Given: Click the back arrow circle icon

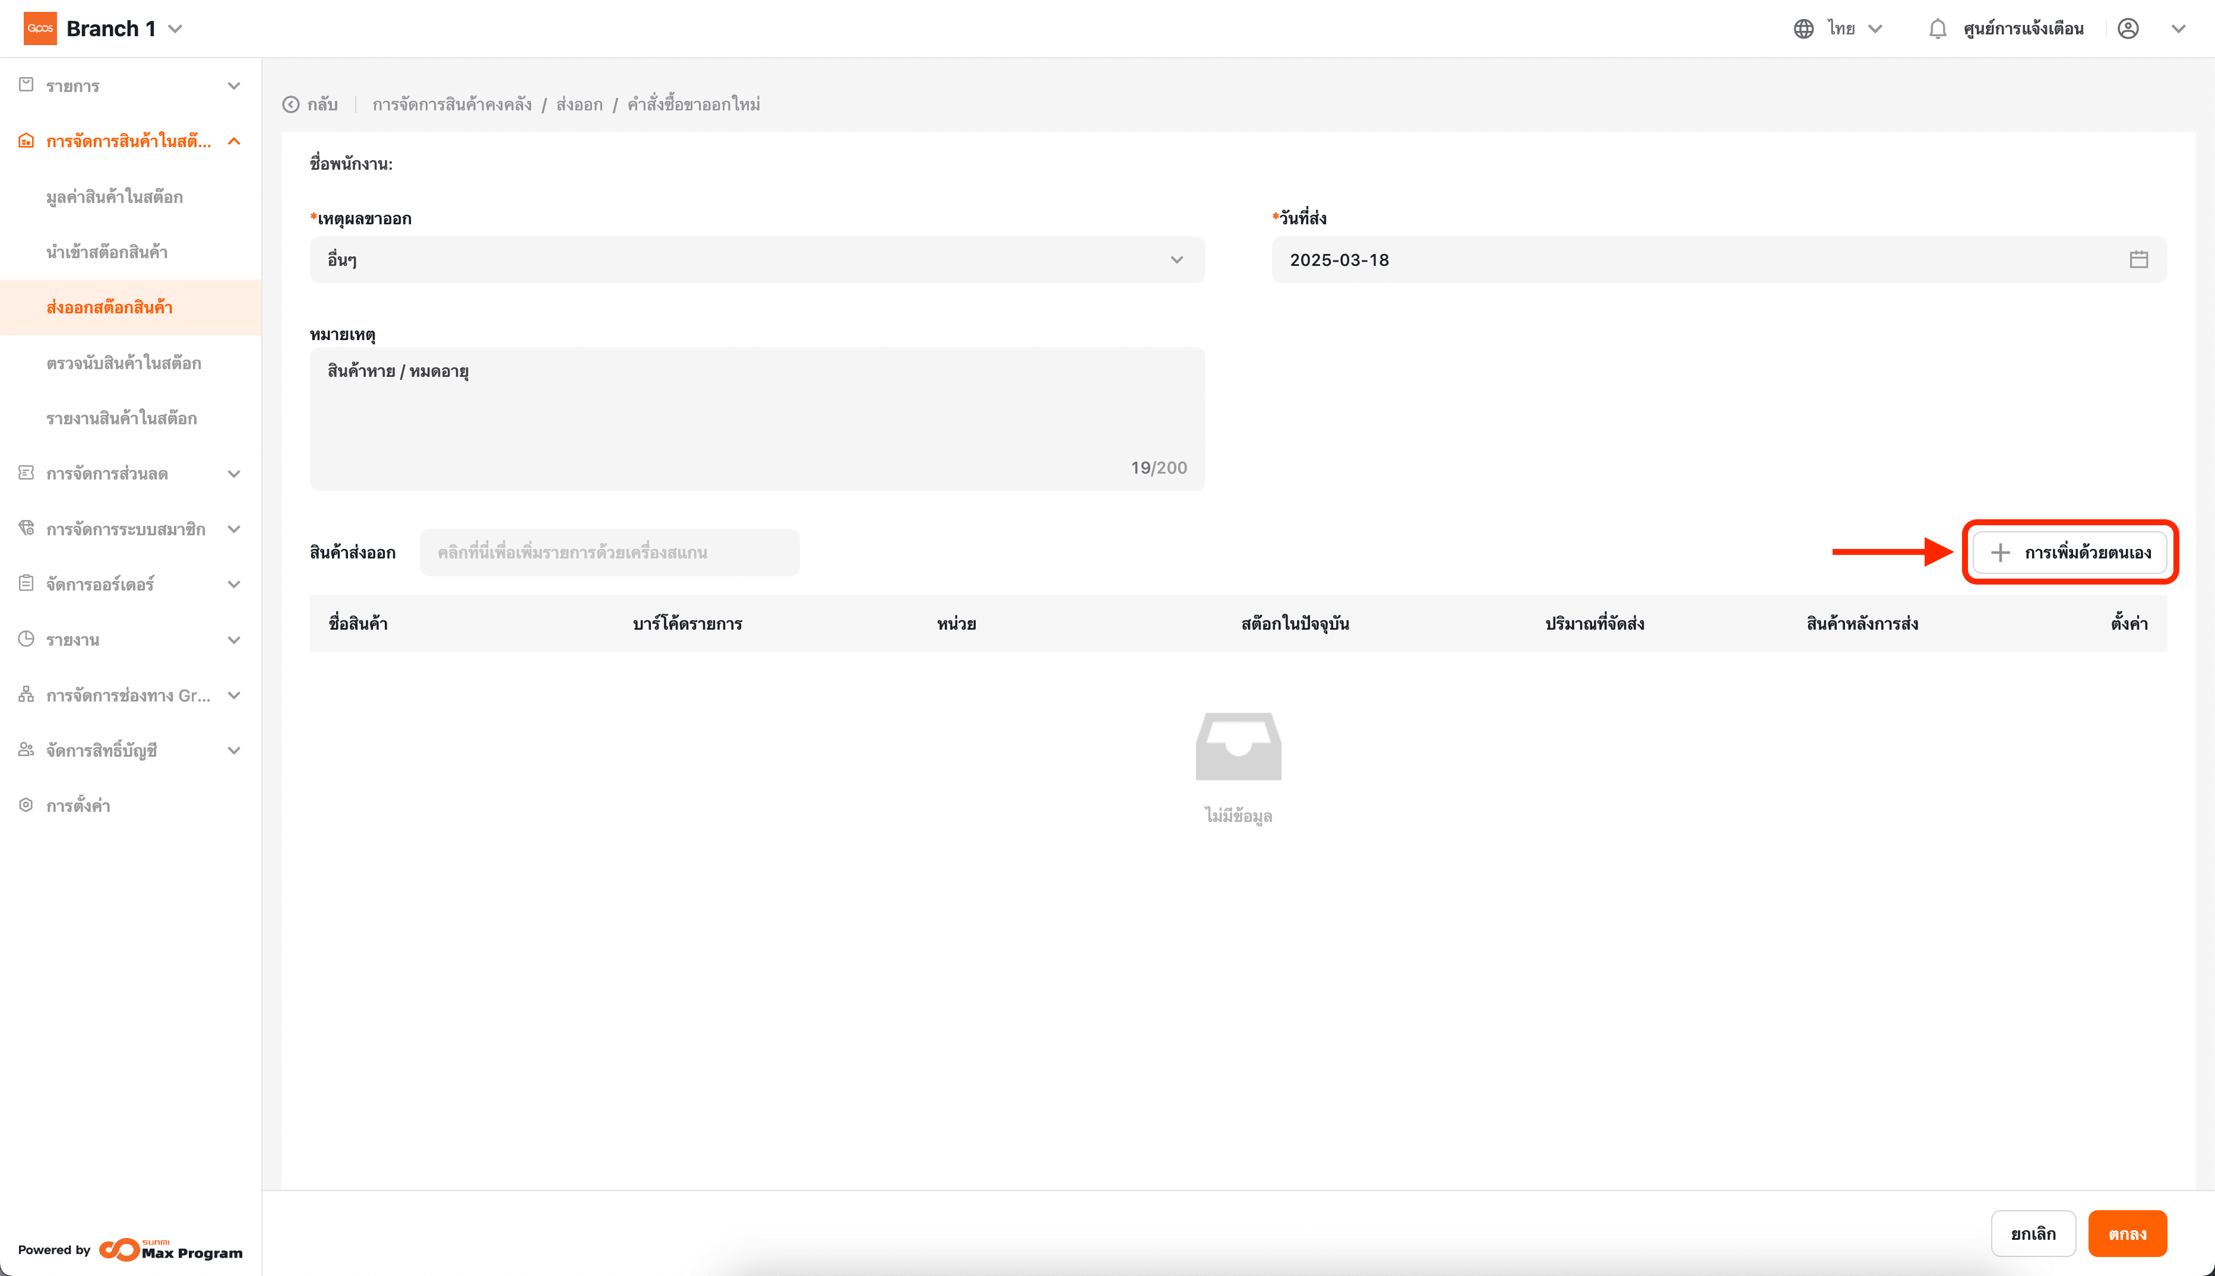Looking at the screenshot, I should click(x=291, y=104).
